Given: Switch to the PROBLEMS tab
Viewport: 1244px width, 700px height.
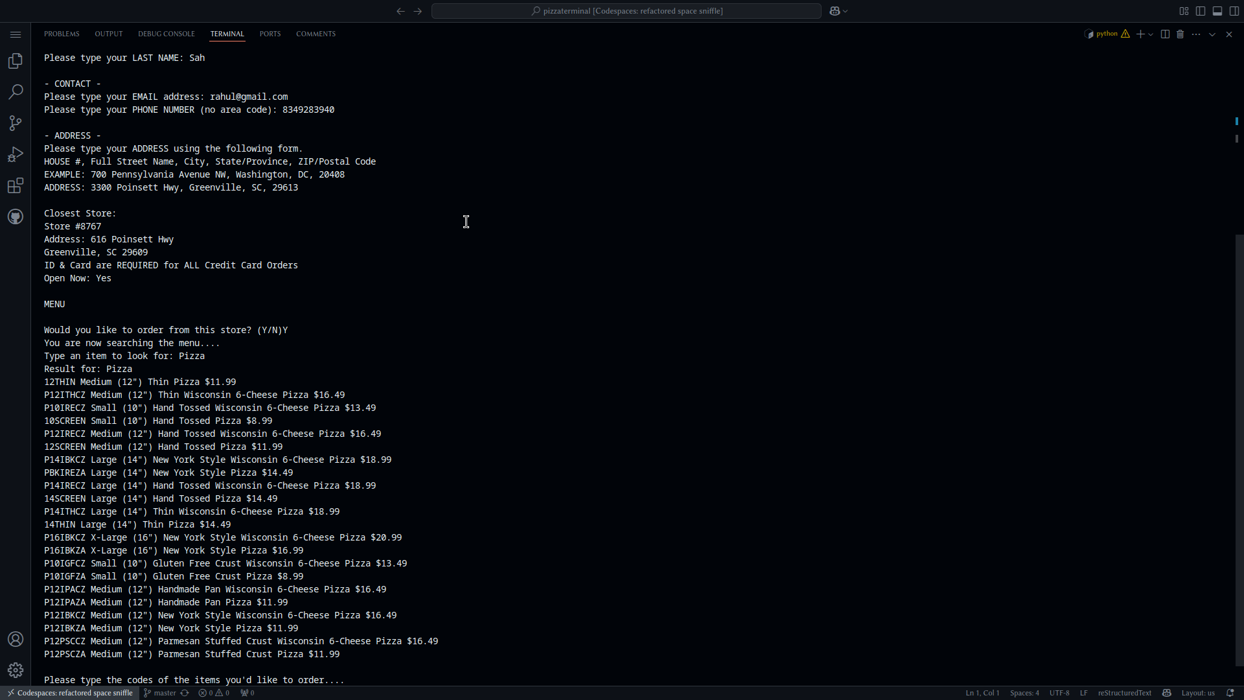Looking at the screenshot, I should coord(62,34).
